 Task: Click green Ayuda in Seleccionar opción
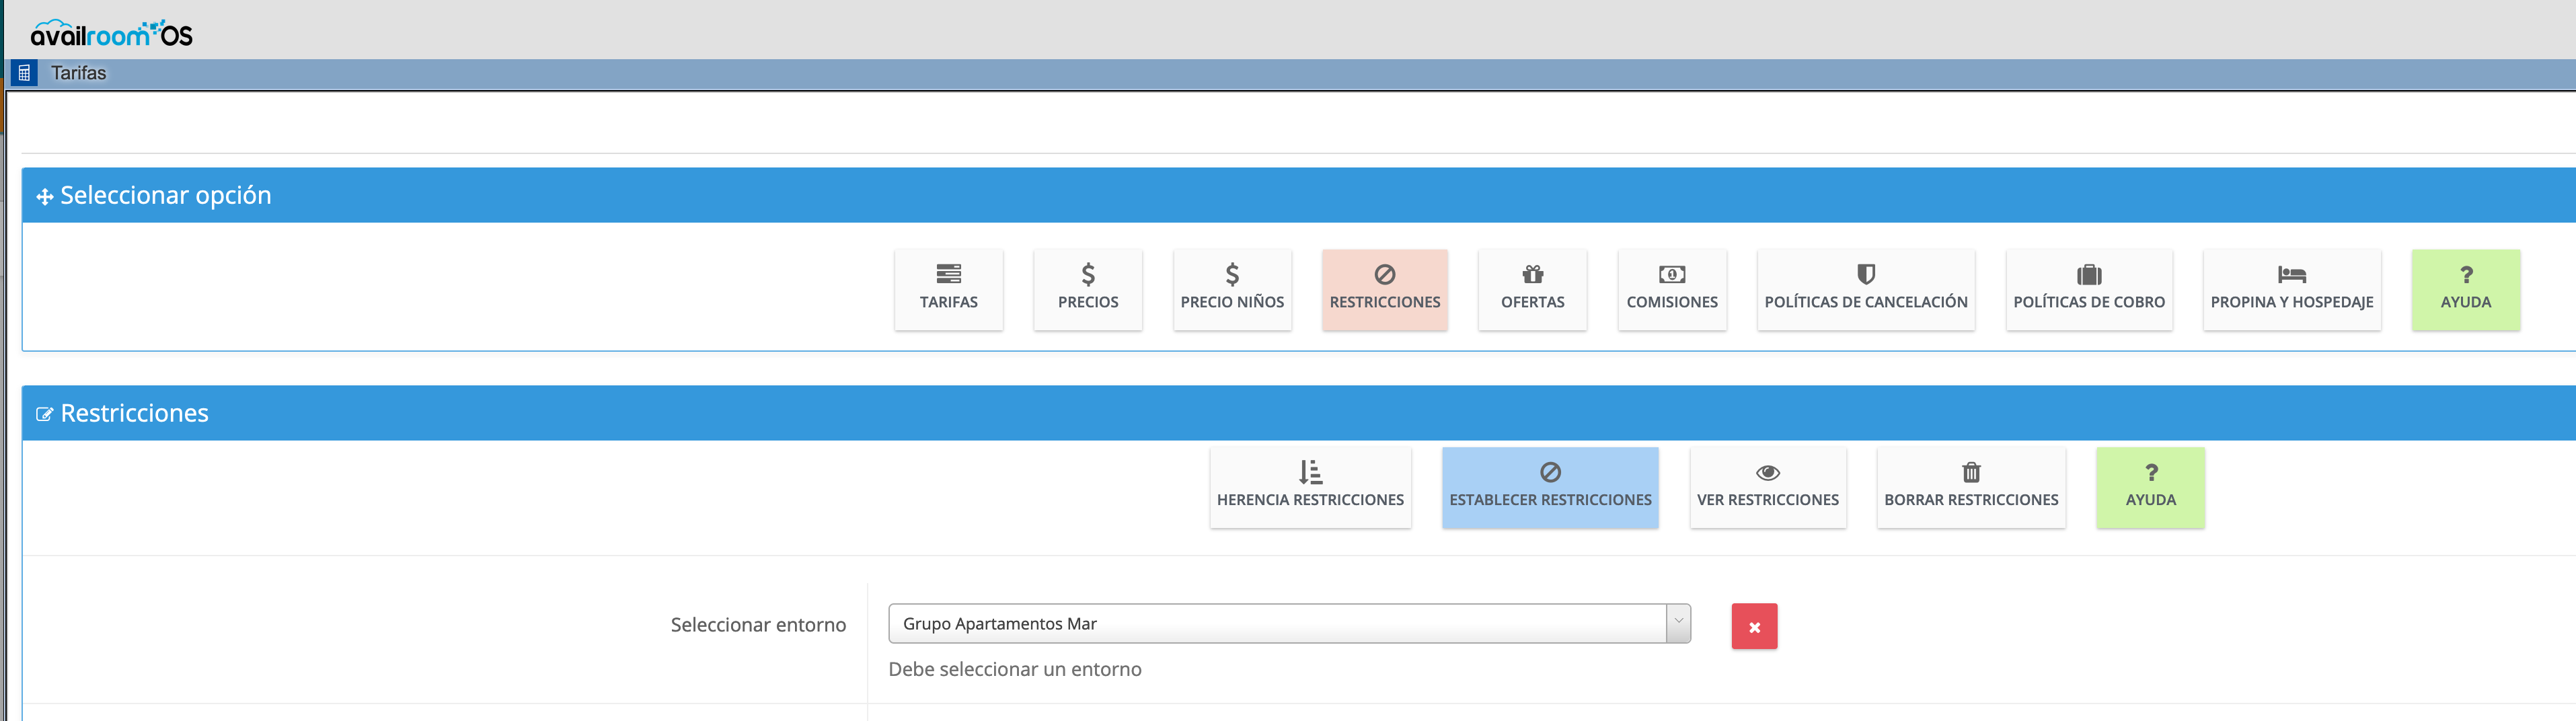2465,289
